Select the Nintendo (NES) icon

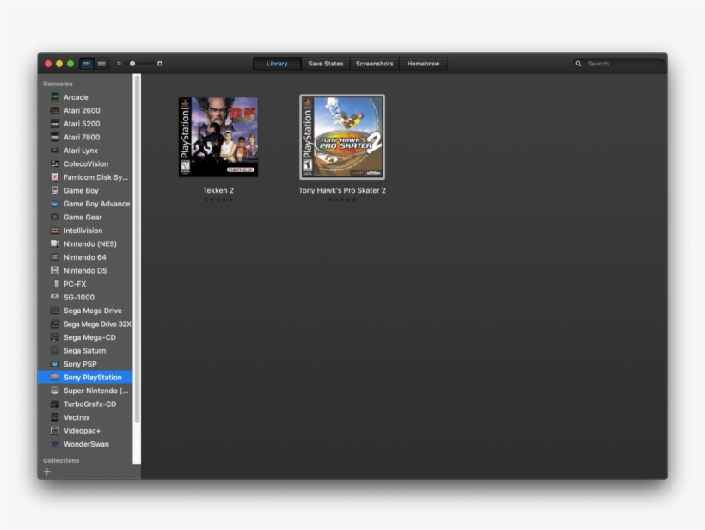(55, 243)
